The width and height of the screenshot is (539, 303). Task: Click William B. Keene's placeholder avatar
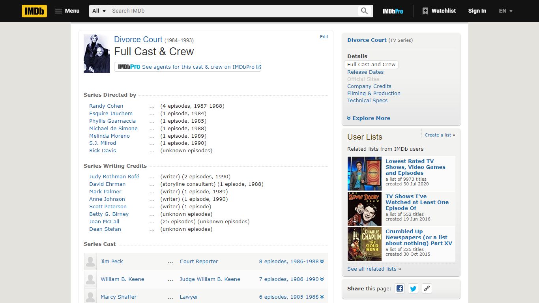(x=90, y=279)
